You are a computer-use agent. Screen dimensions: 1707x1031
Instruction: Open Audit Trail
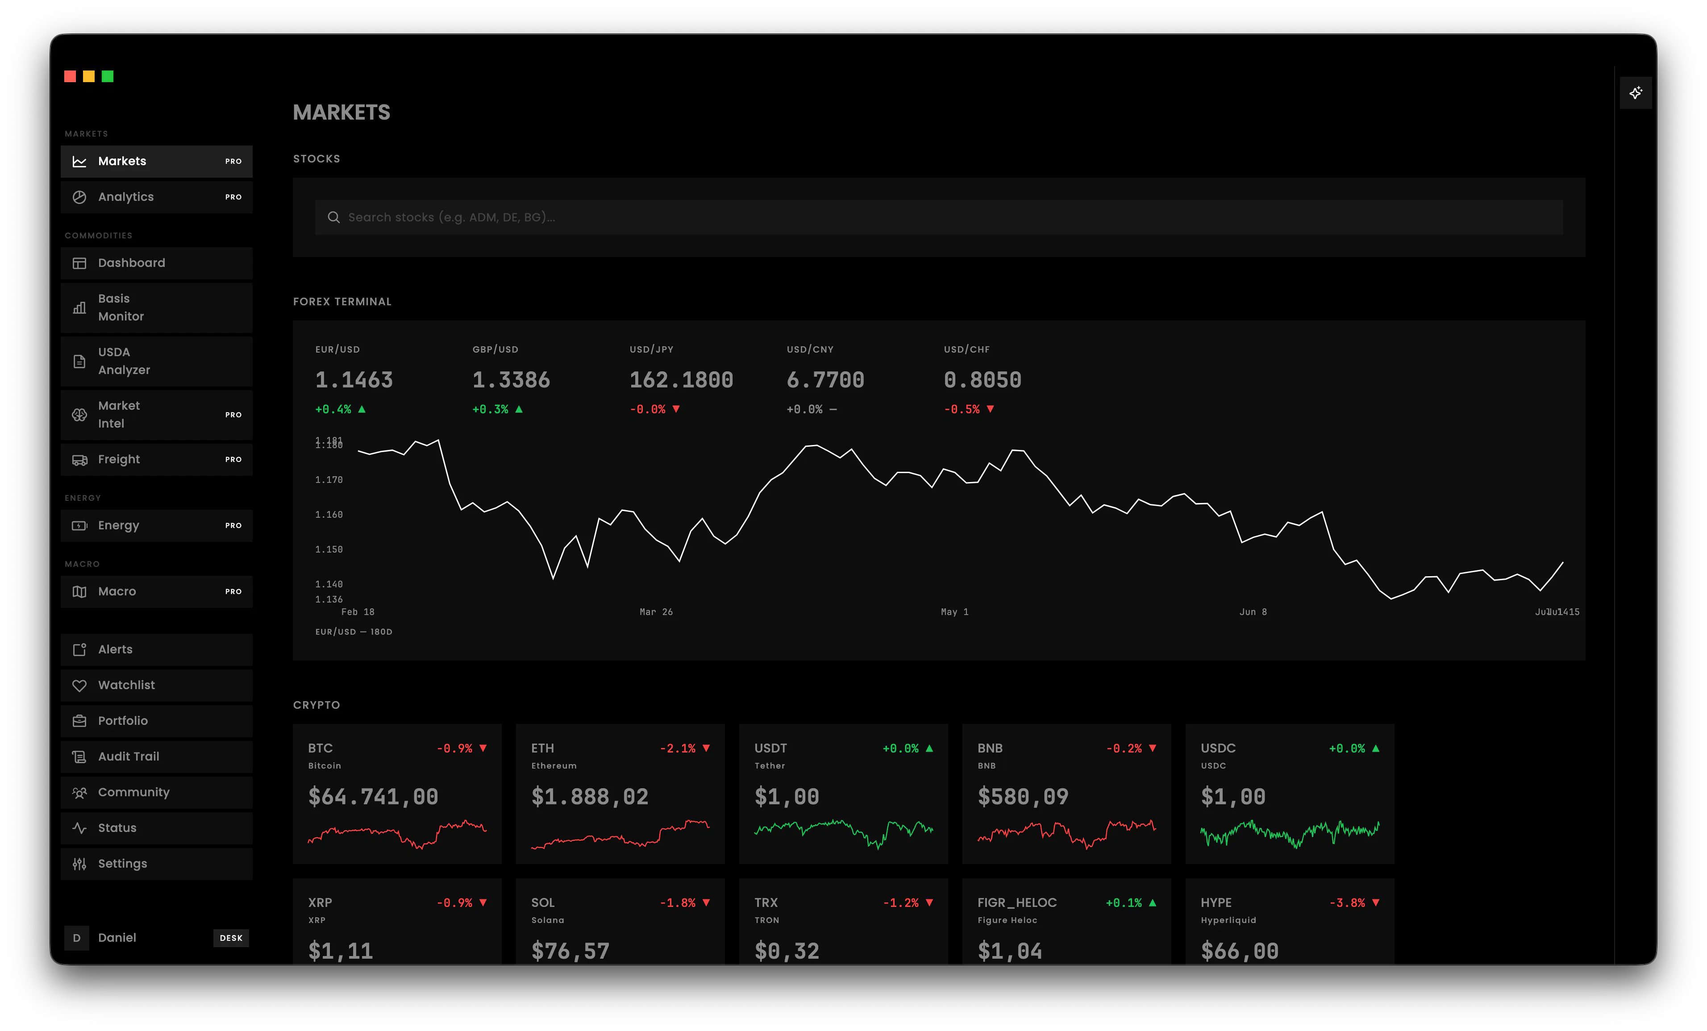[157, 757]
